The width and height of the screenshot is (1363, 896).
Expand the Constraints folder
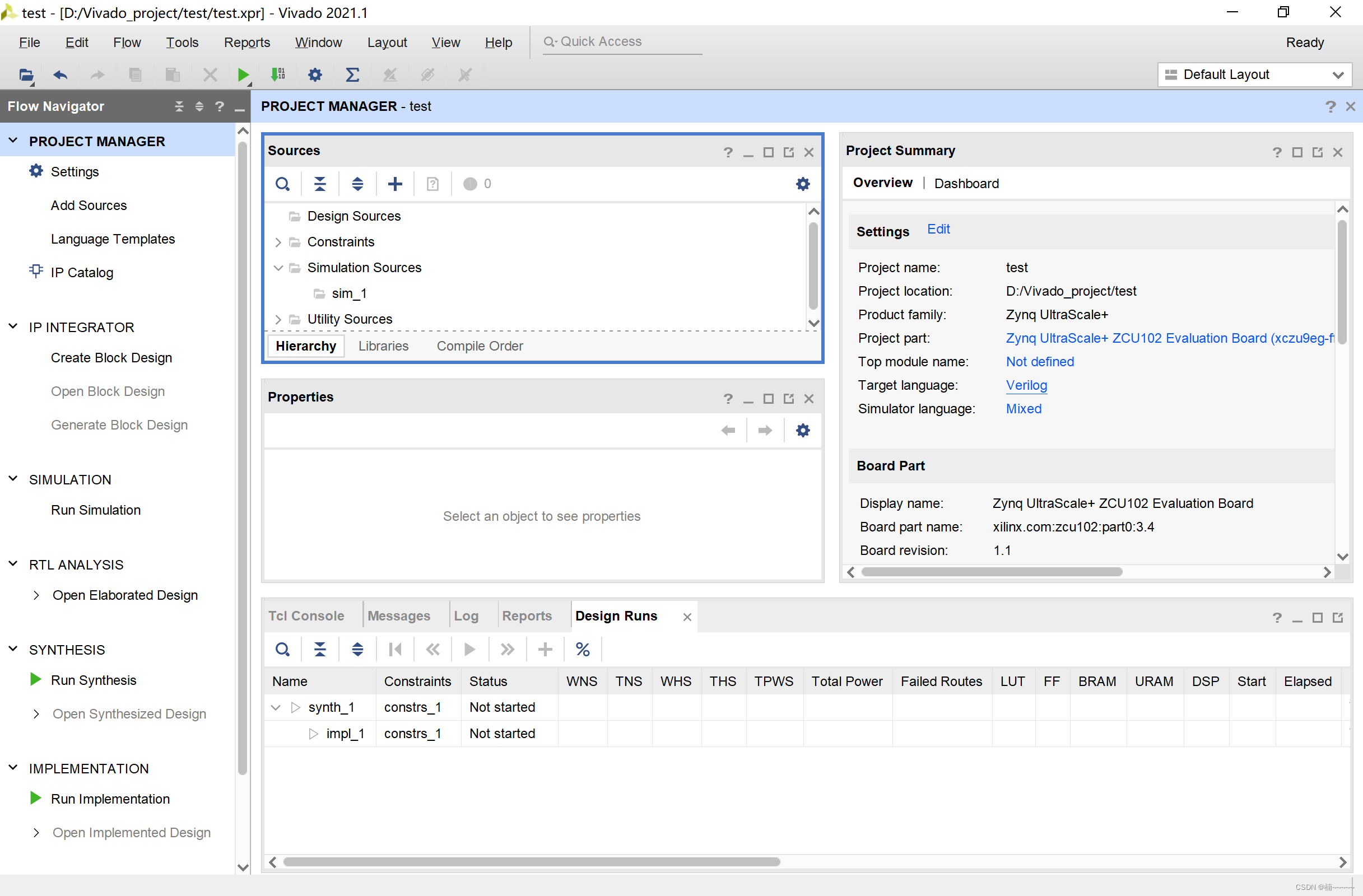(x=278, y=242)
